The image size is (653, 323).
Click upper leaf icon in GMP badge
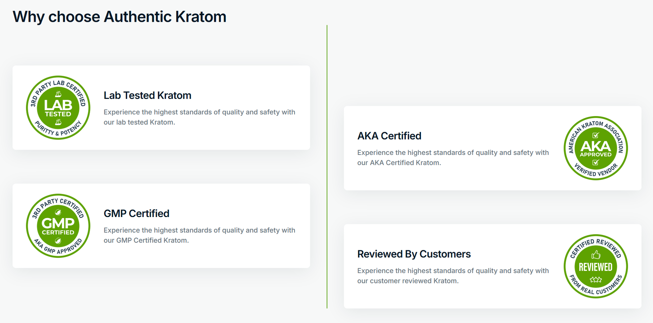point(58,213)
